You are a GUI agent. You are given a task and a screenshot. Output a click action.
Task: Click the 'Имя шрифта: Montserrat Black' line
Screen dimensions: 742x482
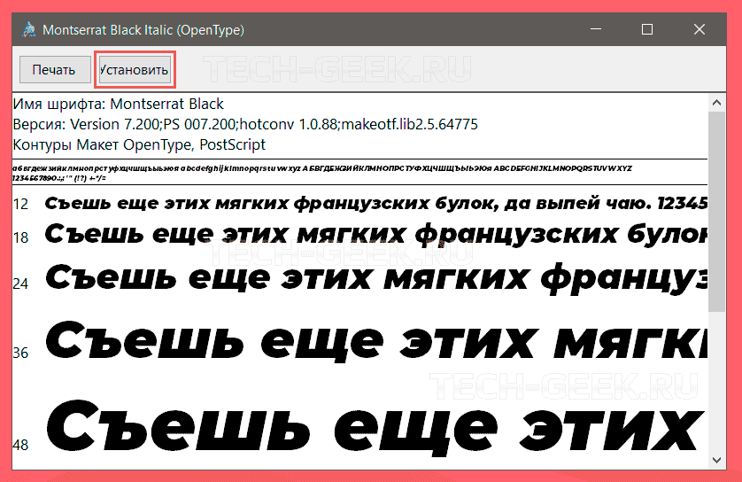click(x=119, y=104)
